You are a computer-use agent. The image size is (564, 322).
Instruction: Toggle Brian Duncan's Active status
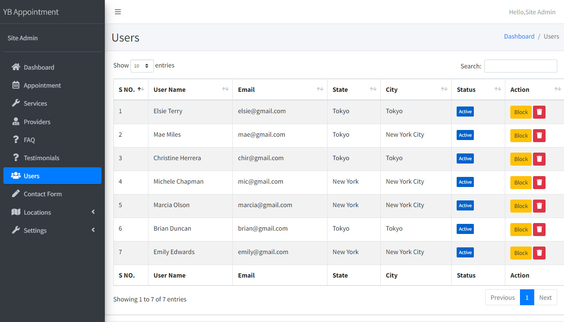pyautogui.click(x=465, y=229)
